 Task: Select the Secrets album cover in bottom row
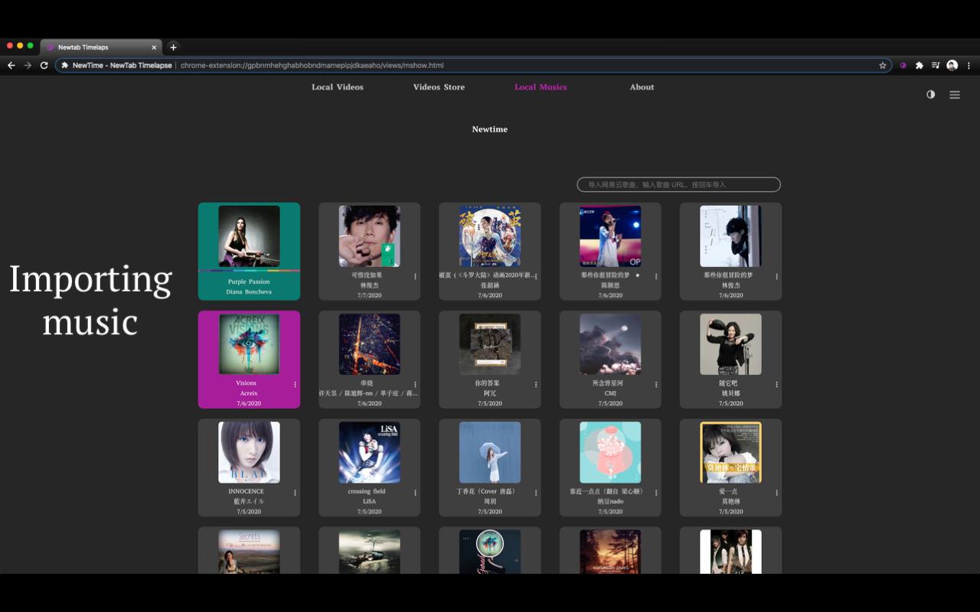click(249, 552)
